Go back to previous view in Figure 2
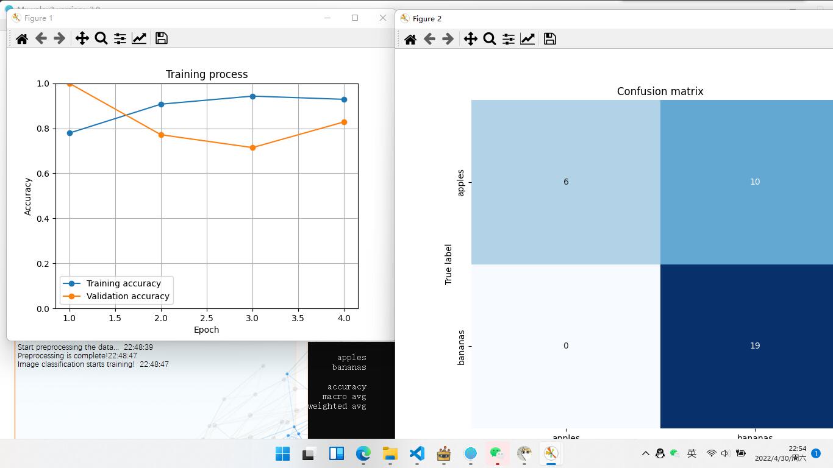Image resolution: width=833 pixels, height=468 pixels. tap(429, 39)
